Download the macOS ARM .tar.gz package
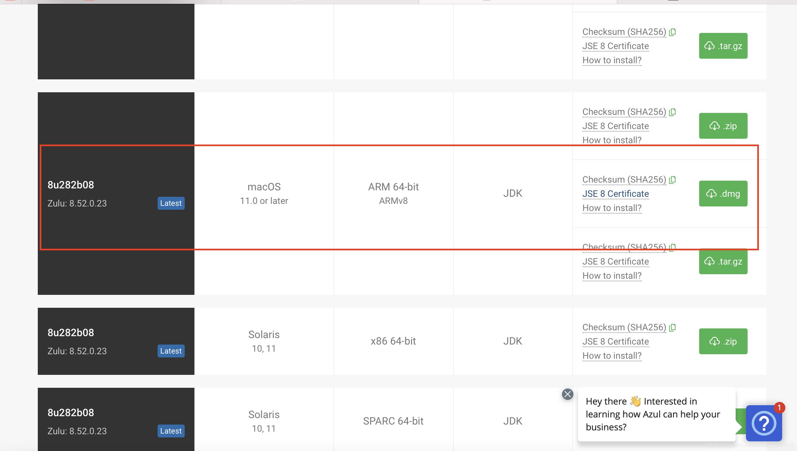 (x=723, y=261)
